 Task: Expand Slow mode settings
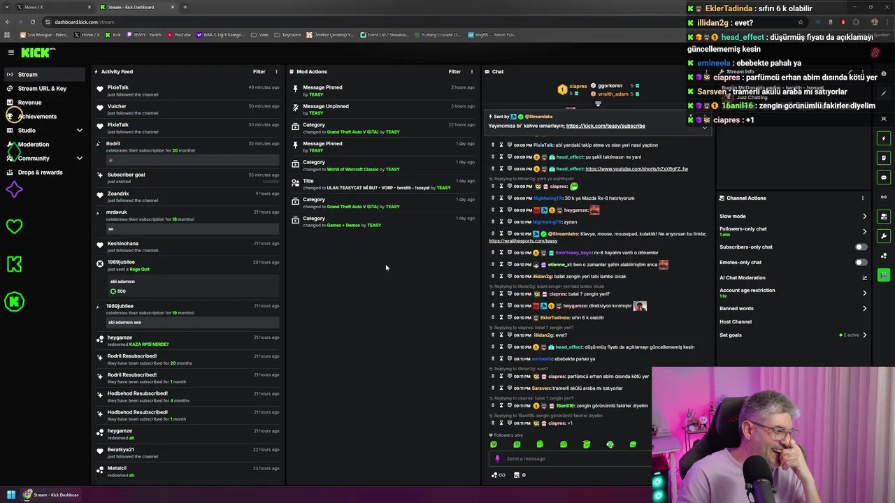pyautogui.click(x=864, y=216)
